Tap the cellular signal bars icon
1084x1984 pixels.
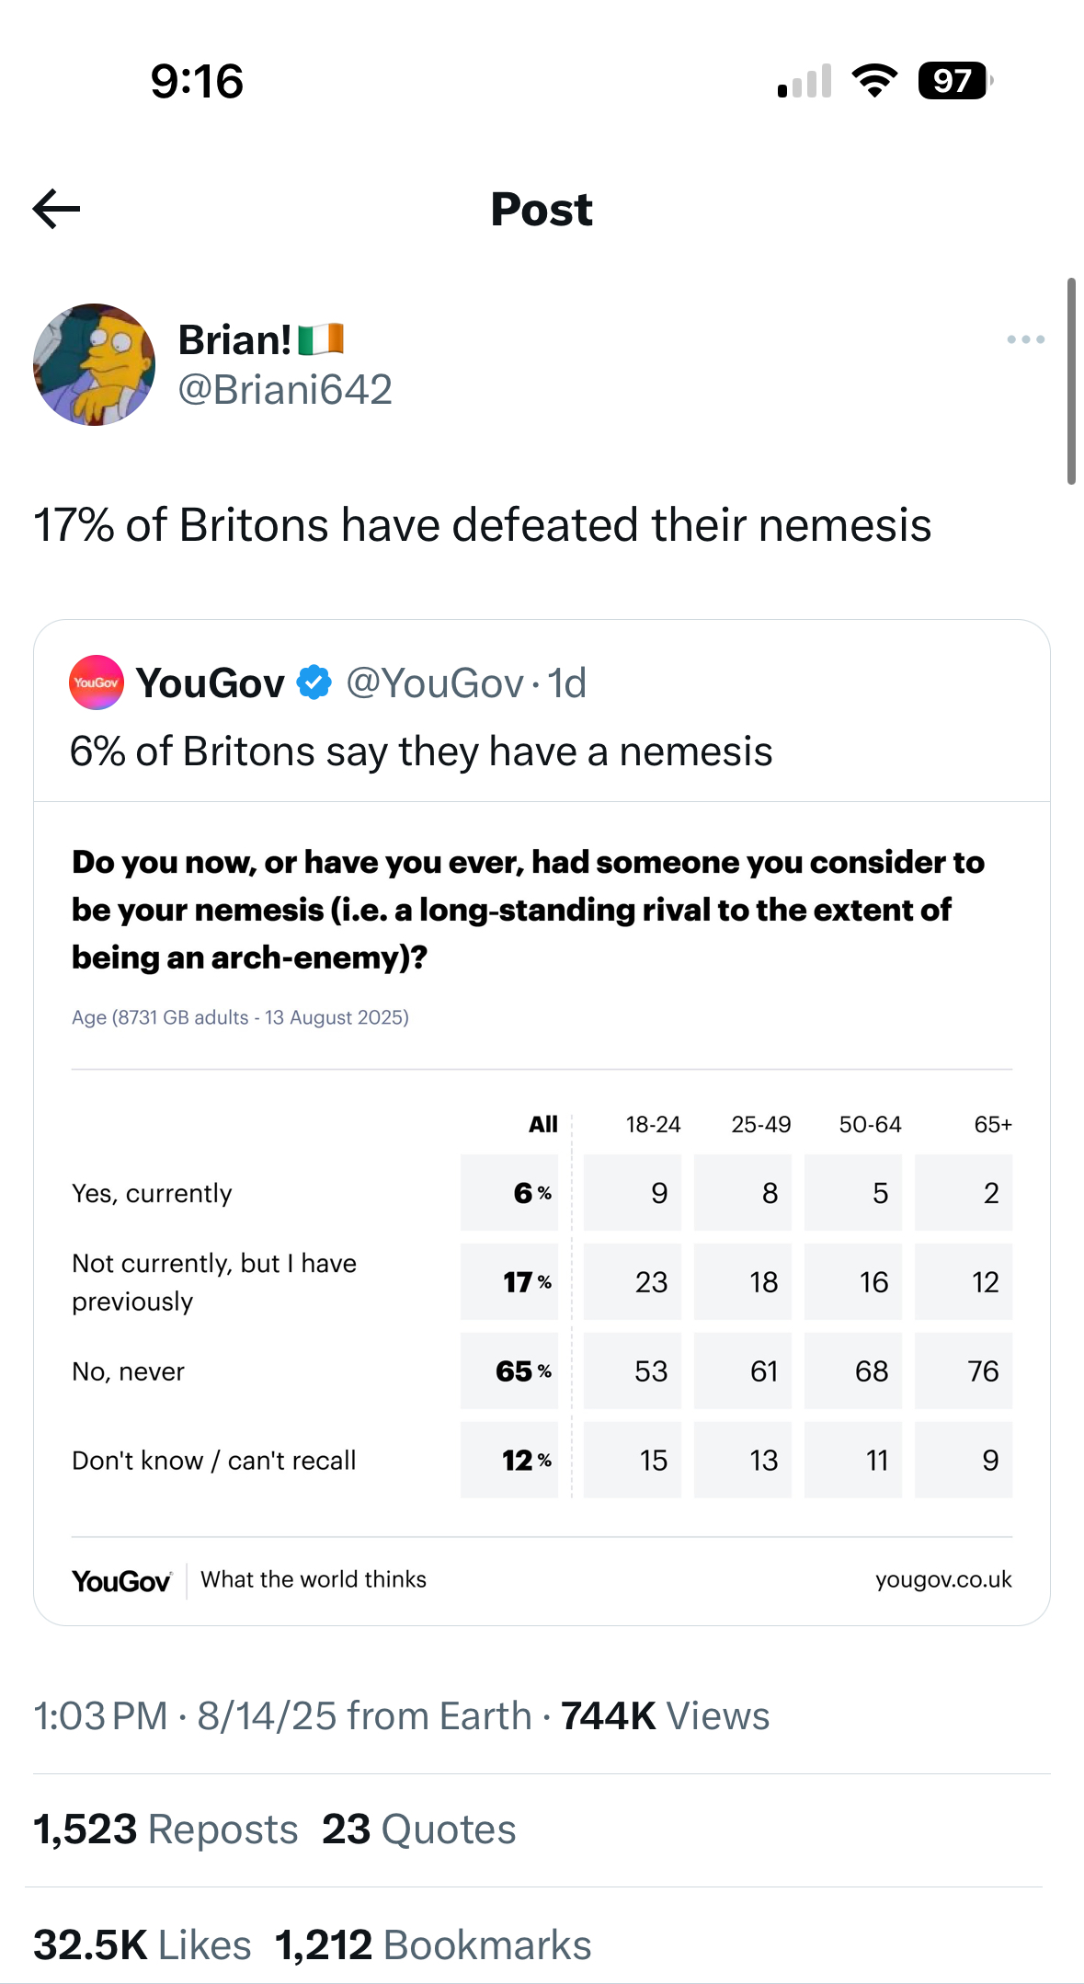804,81
